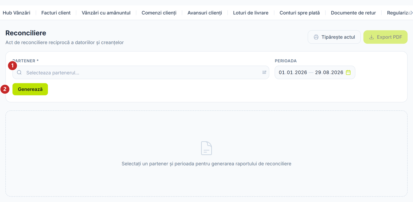Focus the Selecteaza partenerul search field

pyautogui.click(x=141, y=73)
